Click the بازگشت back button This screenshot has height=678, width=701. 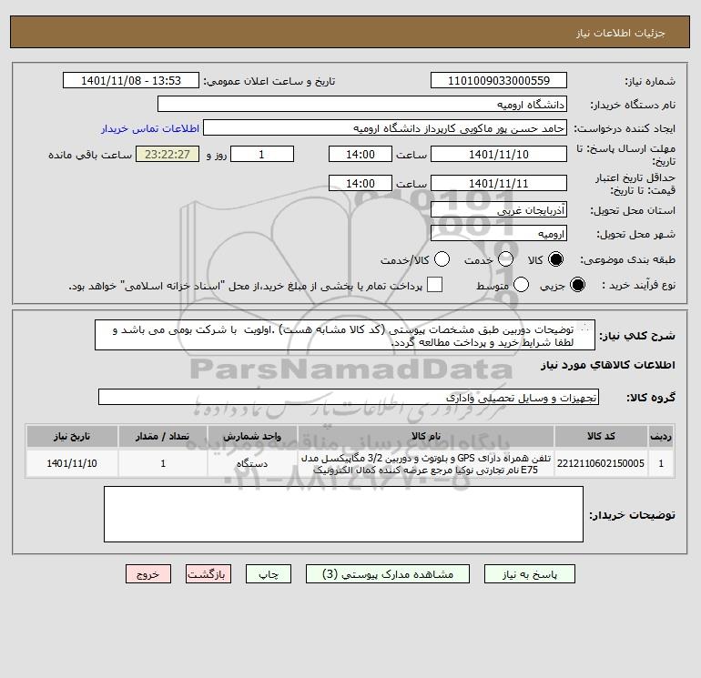pyautogui.click(x=208, y=574)
